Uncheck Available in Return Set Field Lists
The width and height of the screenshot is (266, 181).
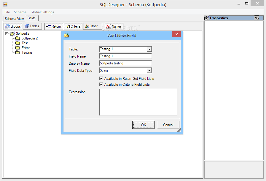tap(101, 78)
